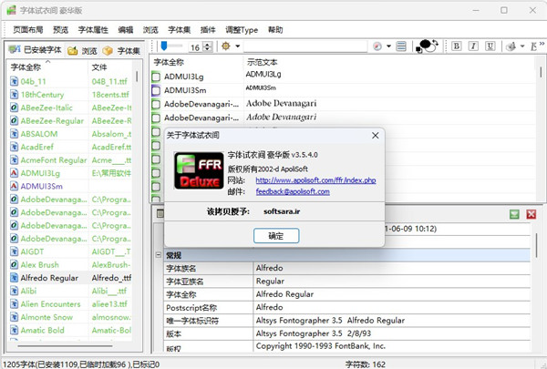Select Alfredo Regular in installed fonts list

click(x=69, y=278)
